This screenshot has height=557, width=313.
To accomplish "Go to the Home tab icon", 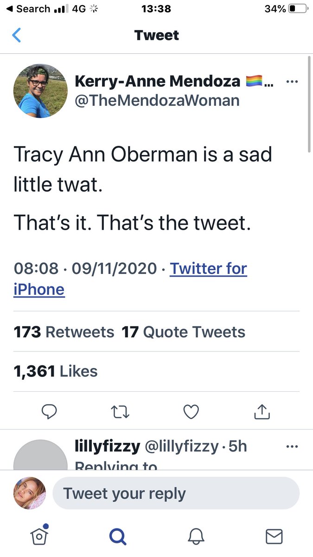I will [38, 537].
